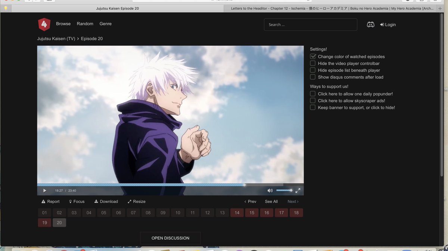Select watched episode 19
The width and height of the screenshot is (448, 251).
pyautogui.click(x=44, y=223)
